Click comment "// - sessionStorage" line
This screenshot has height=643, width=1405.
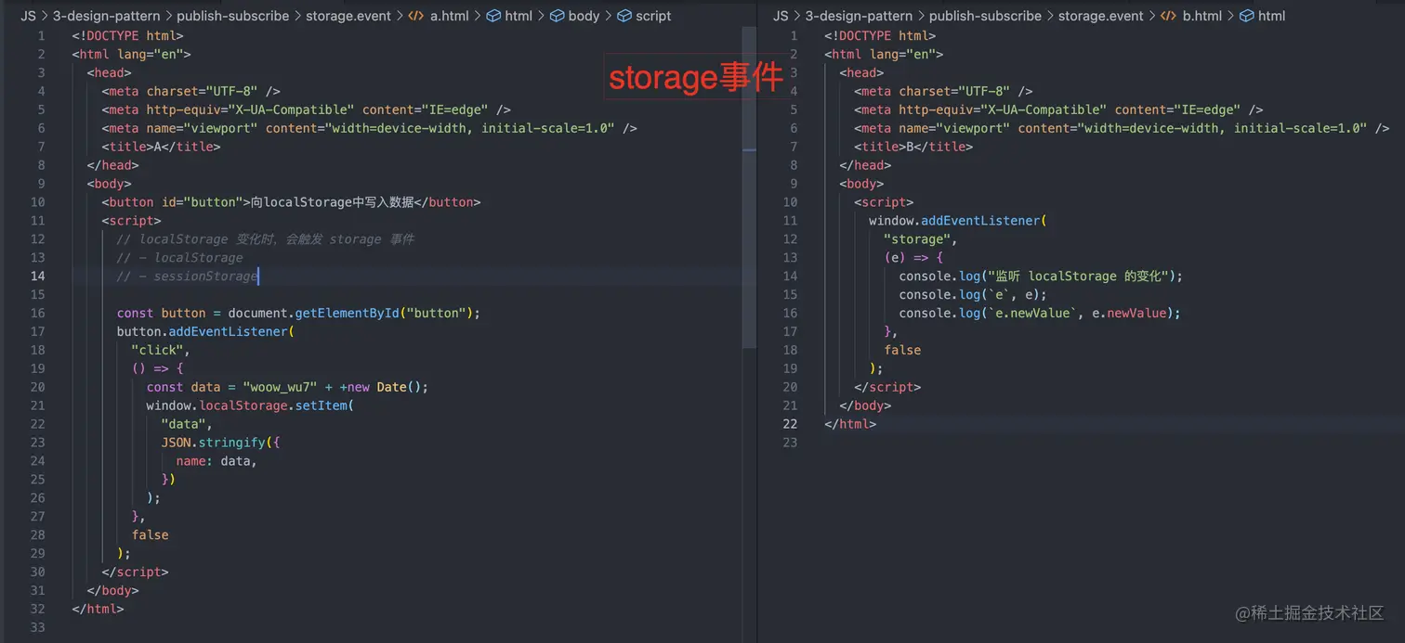pyautogui.click(x=187, y=276)
